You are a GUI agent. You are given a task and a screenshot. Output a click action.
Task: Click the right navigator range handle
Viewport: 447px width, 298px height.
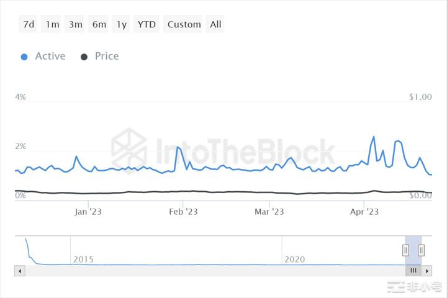coord(422,250)
